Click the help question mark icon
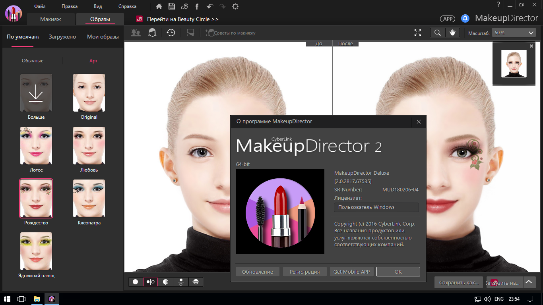This screenshot has height=305, width=543. point(498,4)
